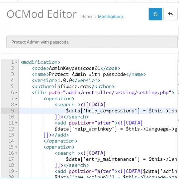Click the back reply arrow icon
The height and width of the screenshot is (179, 179).
pyautogui.click(x=170, y=14)
